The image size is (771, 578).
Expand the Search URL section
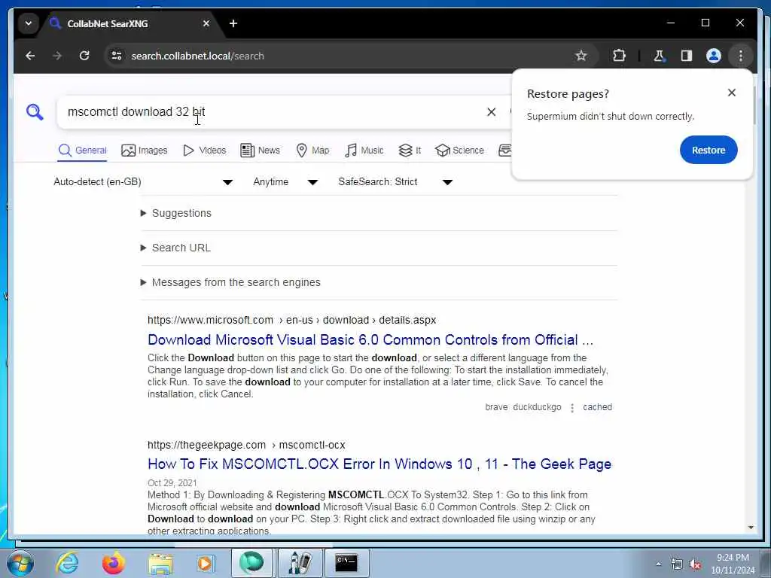pos(175,248)
